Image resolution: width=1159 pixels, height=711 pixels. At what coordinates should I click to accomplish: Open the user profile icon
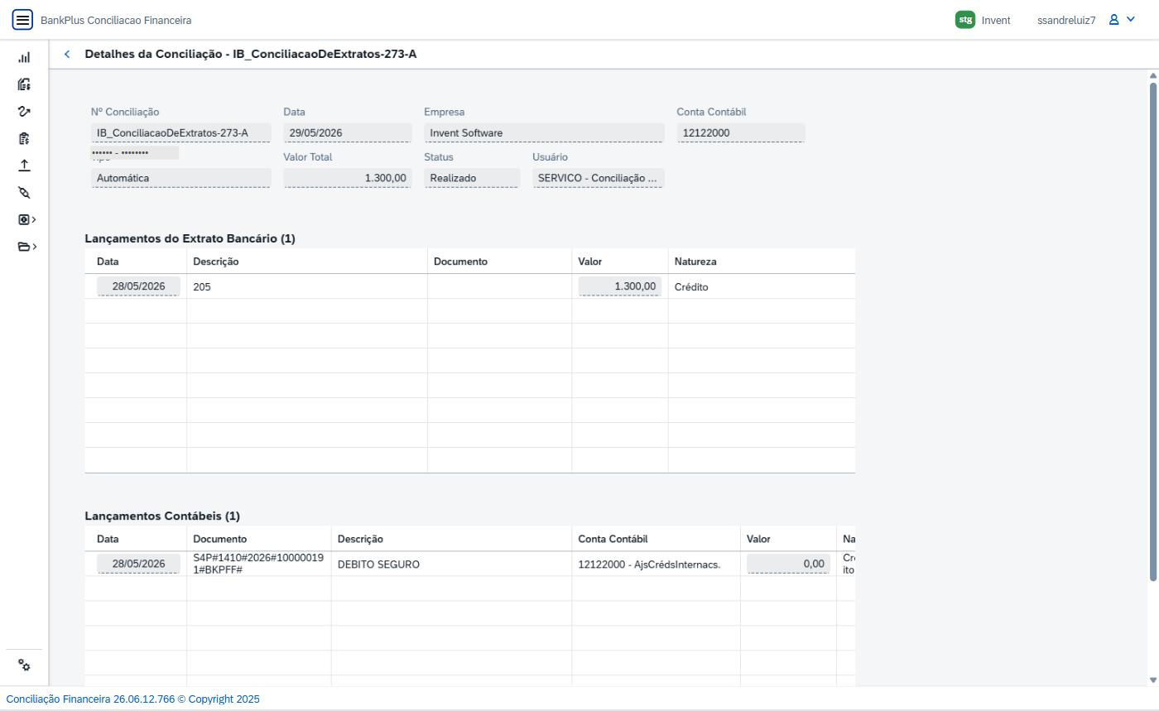pyautogui.click(x=1114, y=20)
